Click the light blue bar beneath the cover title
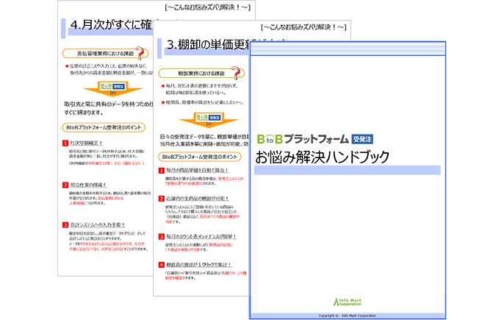This screenshot has width=504, height=320. click(x=347, y=171)
